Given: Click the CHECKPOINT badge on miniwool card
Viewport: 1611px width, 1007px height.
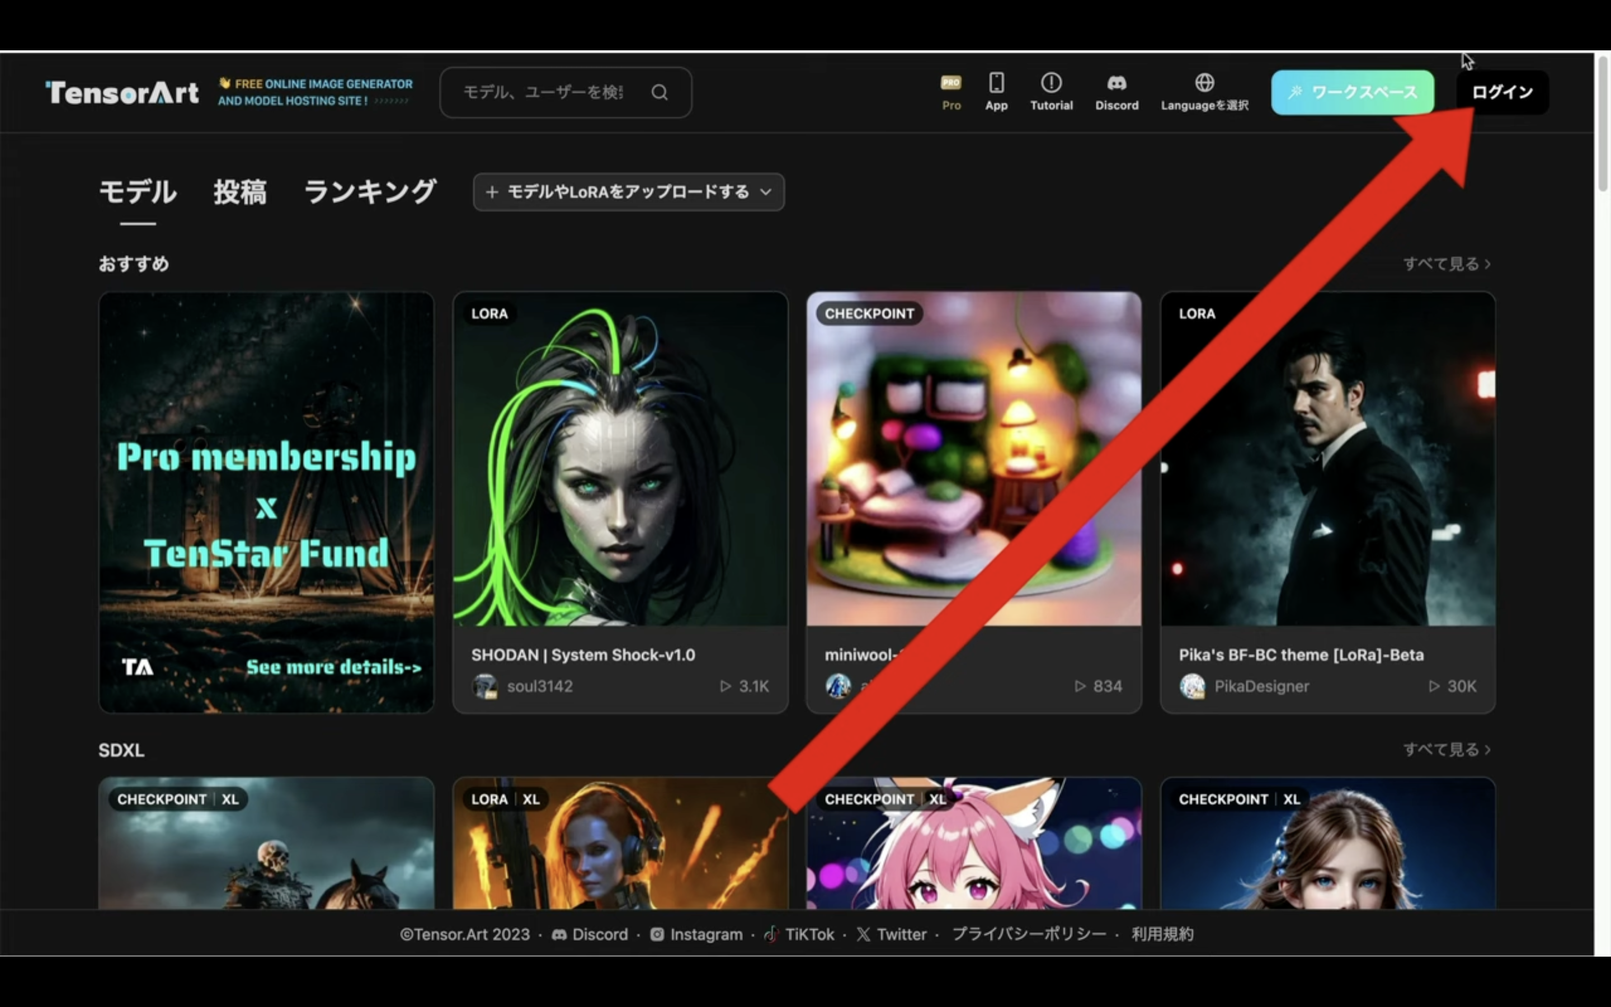Looking at the screenshot, I should 869,314.
